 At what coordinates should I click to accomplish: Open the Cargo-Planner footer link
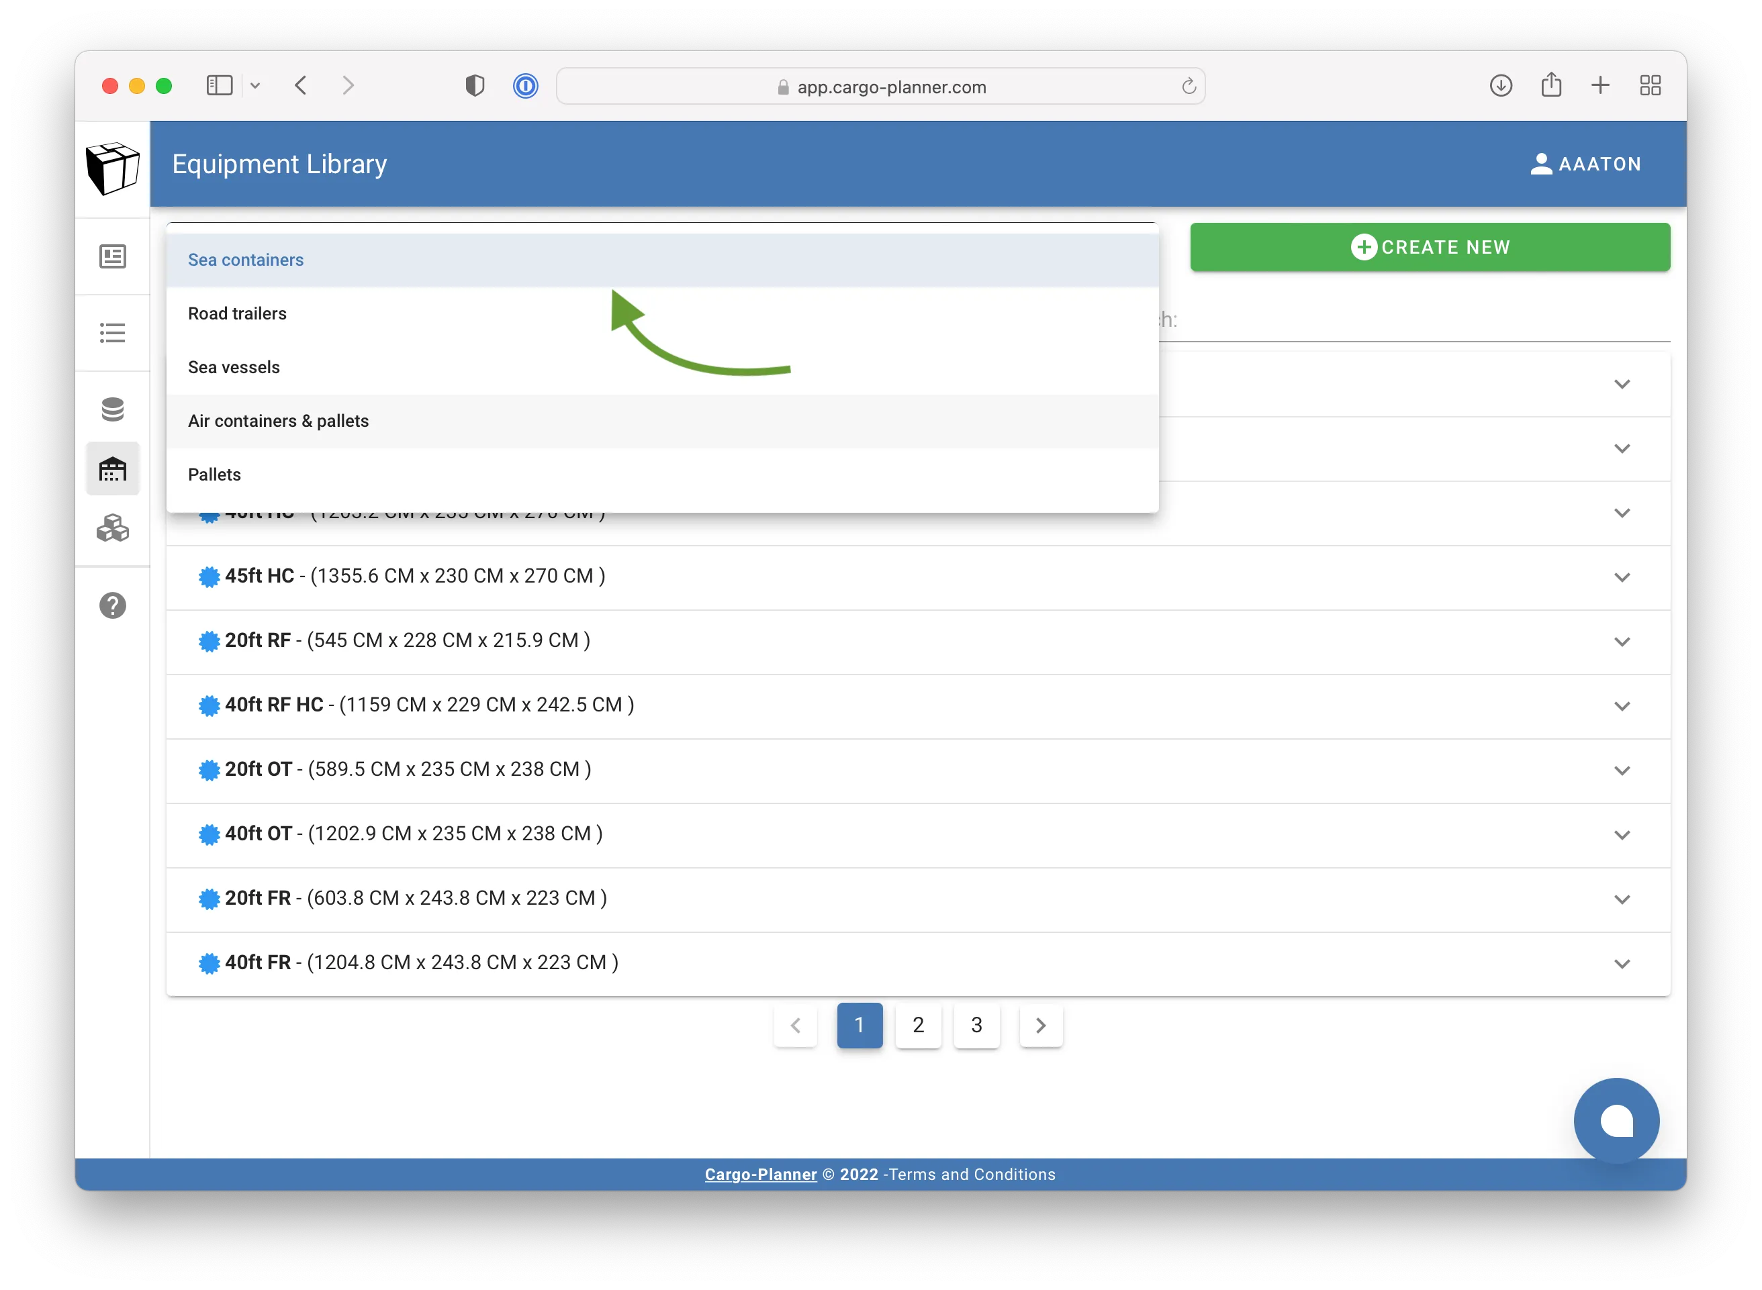[760, 1175]
